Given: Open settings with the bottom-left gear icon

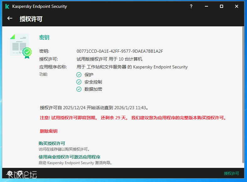Looking at the screenshot, I should pyautogui.click(x=10, y=173).
